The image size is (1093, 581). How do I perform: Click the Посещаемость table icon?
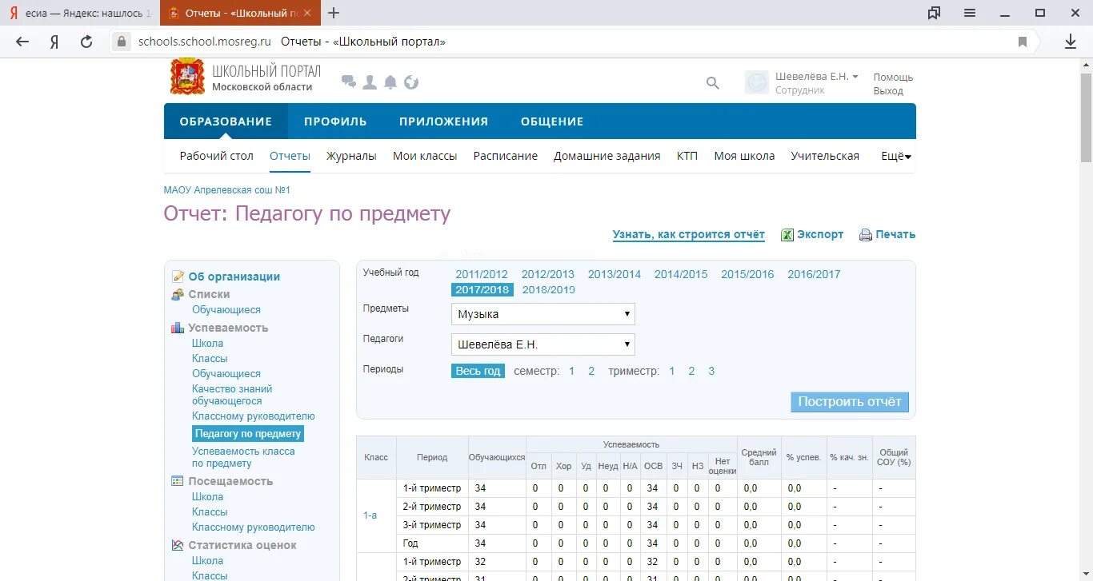click(178, 481)
